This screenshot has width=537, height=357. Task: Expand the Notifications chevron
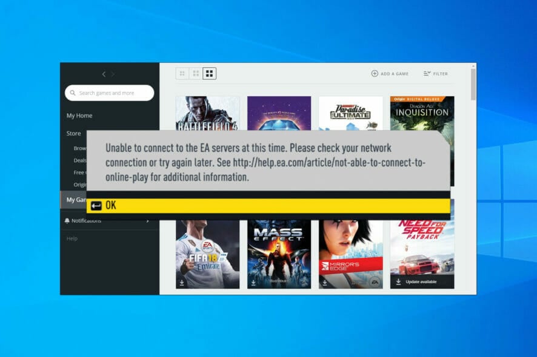tap(148, 221)
